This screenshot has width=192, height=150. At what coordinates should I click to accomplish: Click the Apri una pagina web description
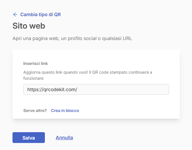coord(72,38)
